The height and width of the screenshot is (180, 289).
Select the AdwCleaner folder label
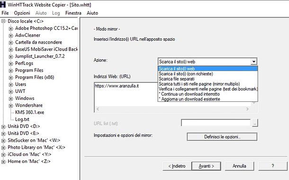(x=27, y=35)
